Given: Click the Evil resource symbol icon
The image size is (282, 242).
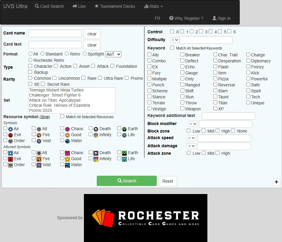Looking at the screenshot, I should coord(10,135).
